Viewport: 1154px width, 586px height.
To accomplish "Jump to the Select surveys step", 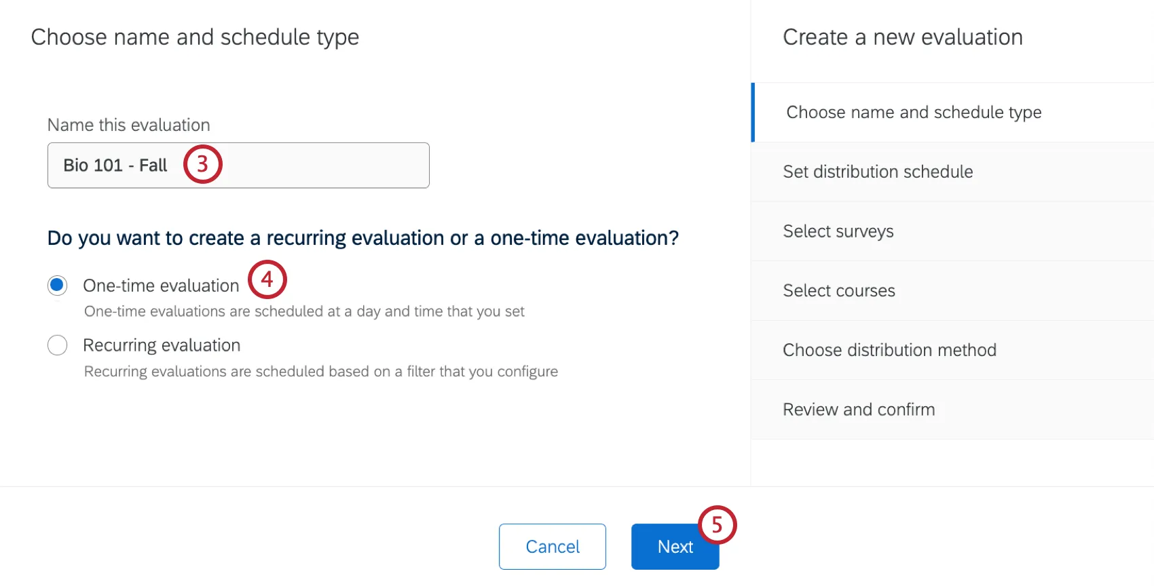I will point(838,231).
